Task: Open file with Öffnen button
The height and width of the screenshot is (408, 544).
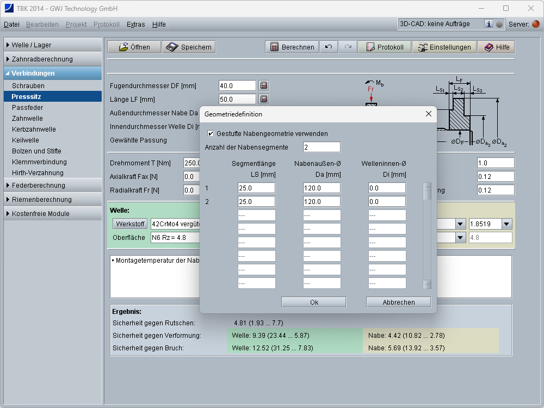Action: tap(134, 47)
